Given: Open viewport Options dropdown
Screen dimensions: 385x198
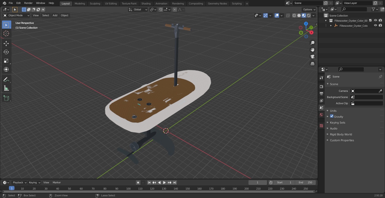Looking at the screenshot, I should pos(309,10).
